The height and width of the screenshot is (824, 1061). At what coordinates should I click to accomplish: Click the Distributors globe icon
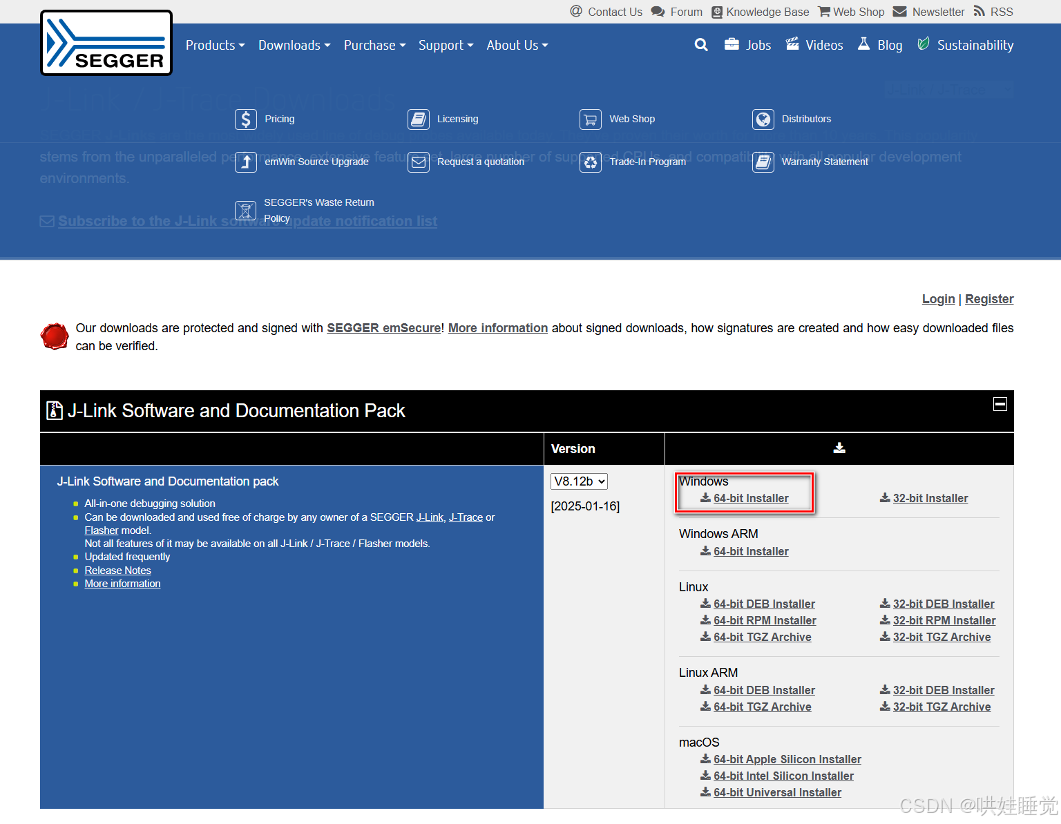coord(763,119)
